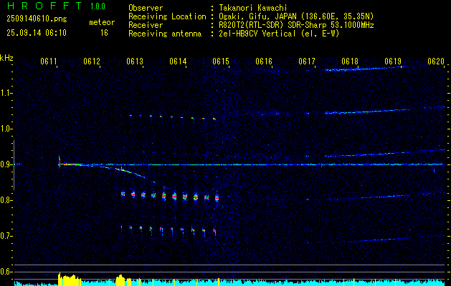Select location Ogaki, Gifu, JAPAN coordinates
This screenshot has width=451, height=286.
pos(296,16)
